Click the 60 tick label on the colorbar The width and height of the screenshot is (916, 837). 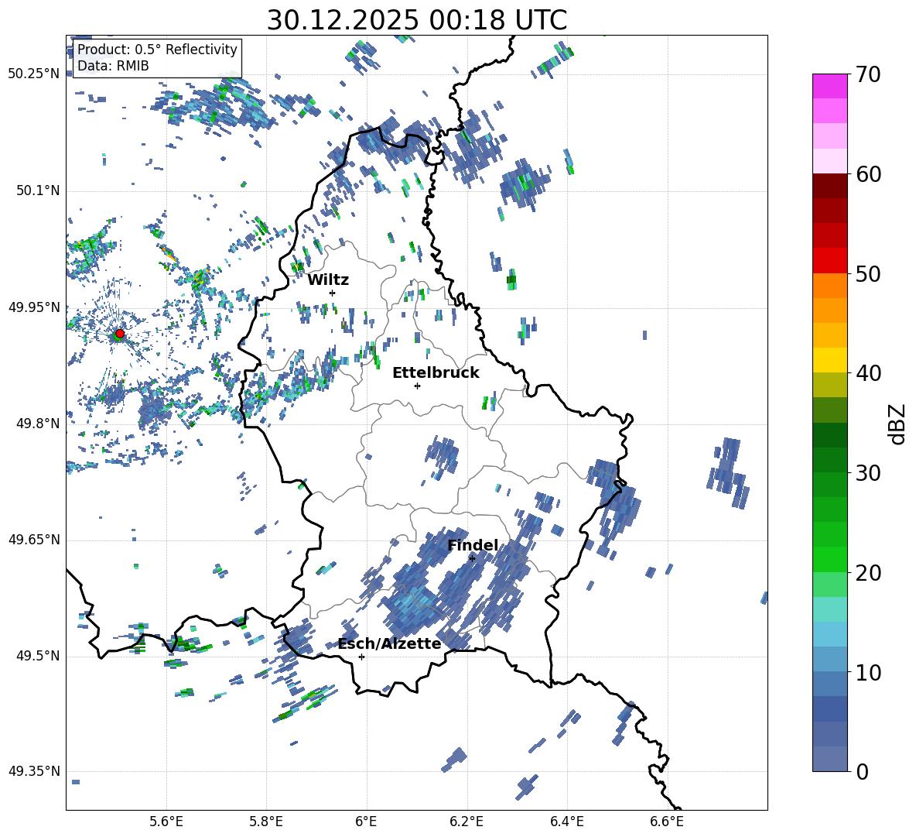pos(870,174)
